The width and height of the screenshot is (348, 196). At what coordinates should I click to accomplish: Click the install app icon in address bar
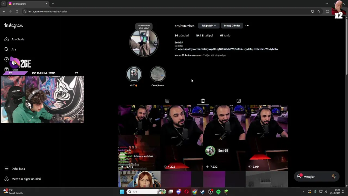(x=313, y=11)
